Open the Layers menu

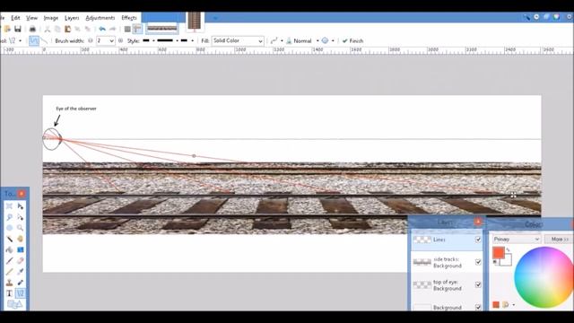(x=72, y=18)
